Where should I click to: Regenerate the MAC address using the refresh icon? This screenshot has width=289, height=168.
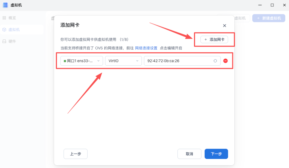tap(215, 61)
